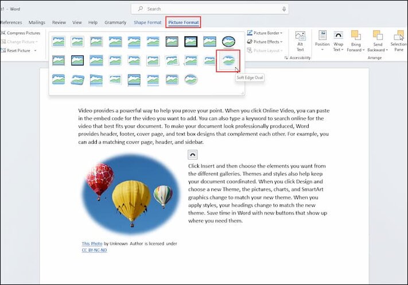The width and height of the screenshot is (408, 285).
Task: Apply the first picture style in row one
Action: (x=59, y=41)
